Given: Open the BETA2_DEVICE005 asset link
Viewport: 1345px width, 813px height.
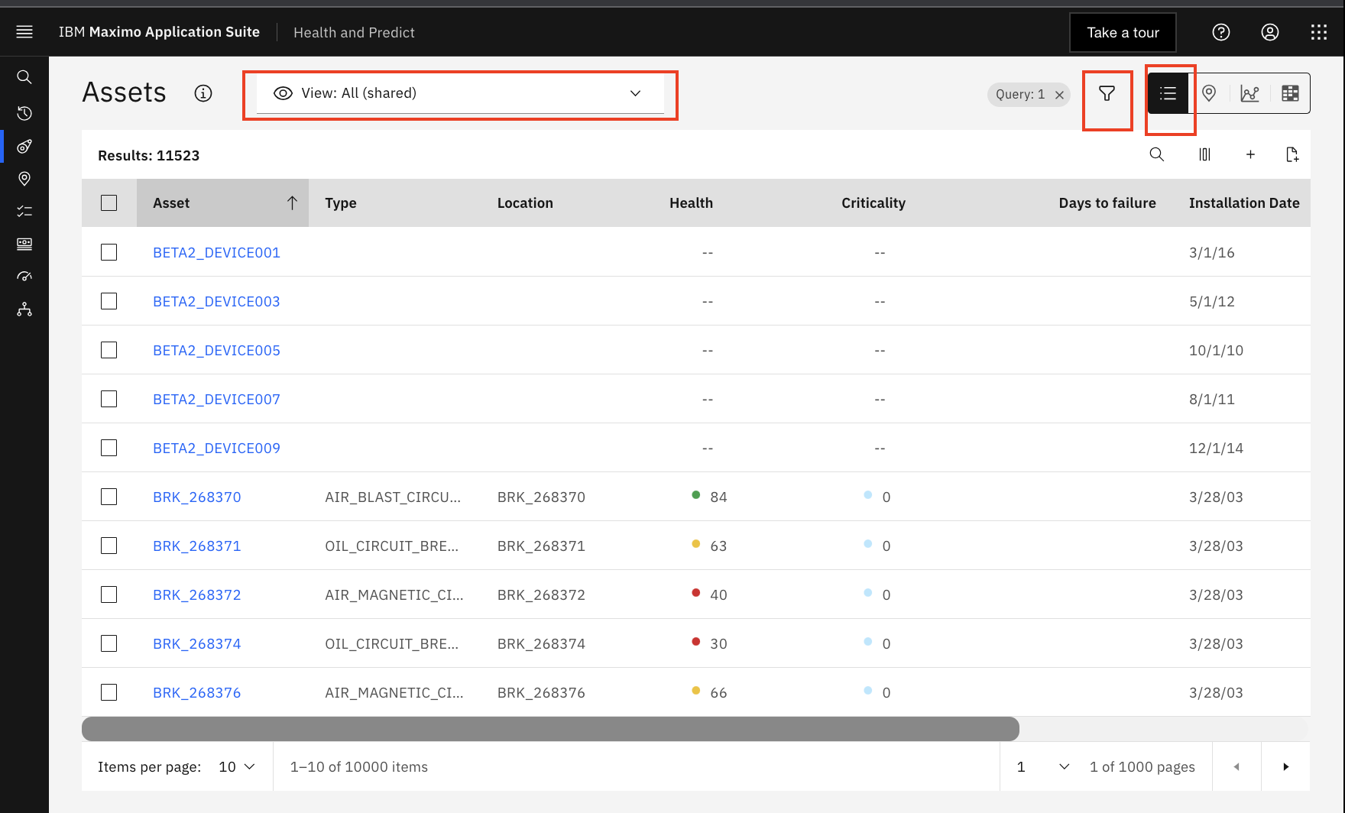Looking at the screenshot, I should [216, 350].
